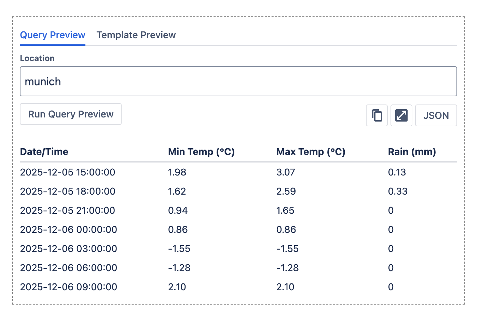Image resolution: width=479 pixels, height=323 pixels.
Task: Click the Location field label
Action: coord(37,58)
